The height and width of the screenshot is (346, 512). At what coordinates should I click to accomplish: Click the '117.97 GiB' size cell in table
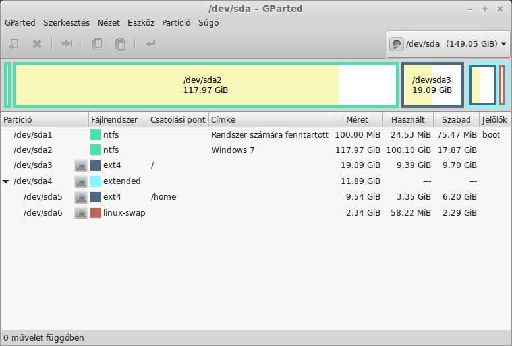(358, 150)
